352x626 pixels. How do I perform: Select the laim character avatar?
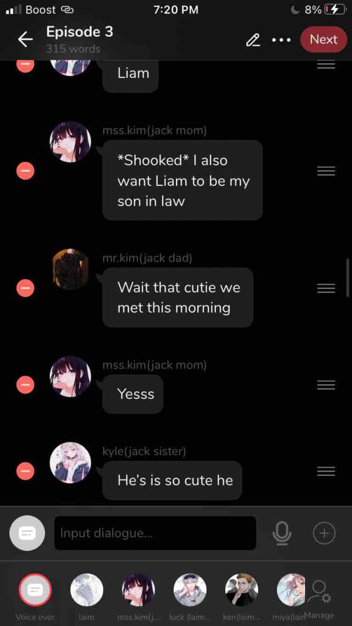(x=87, y=590)
